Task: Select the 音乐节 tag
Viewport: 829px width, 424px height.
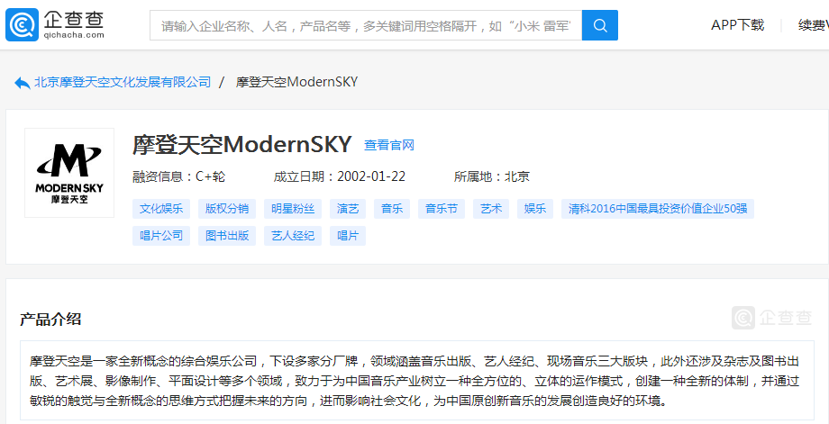Action: point(442,209)
